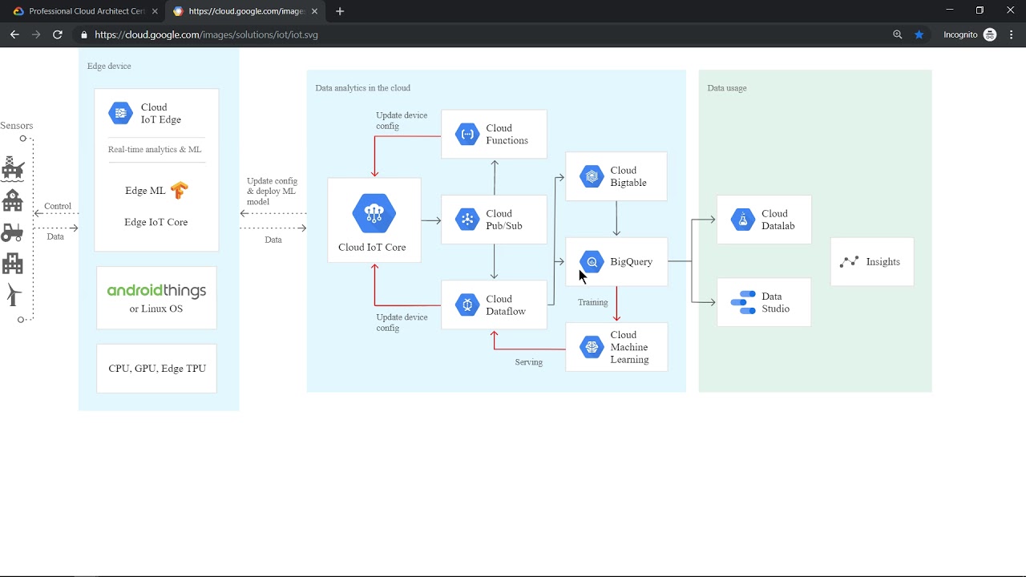This screenshot has height=577, width=1026.
Task: Click the Insights line-graph icon
Action: pyautogui.click(x=849, y=262)
